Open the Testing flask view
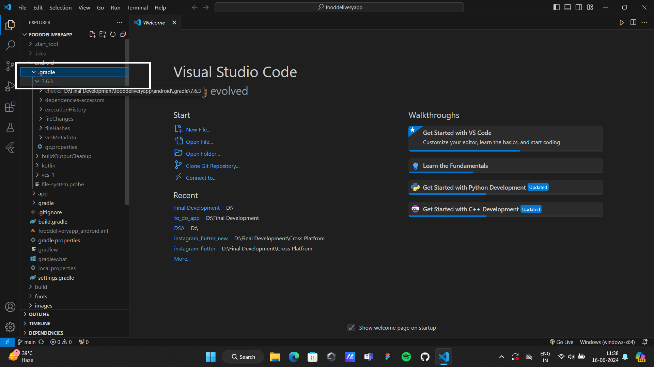 pyautogui.click(x=10, y=127)
